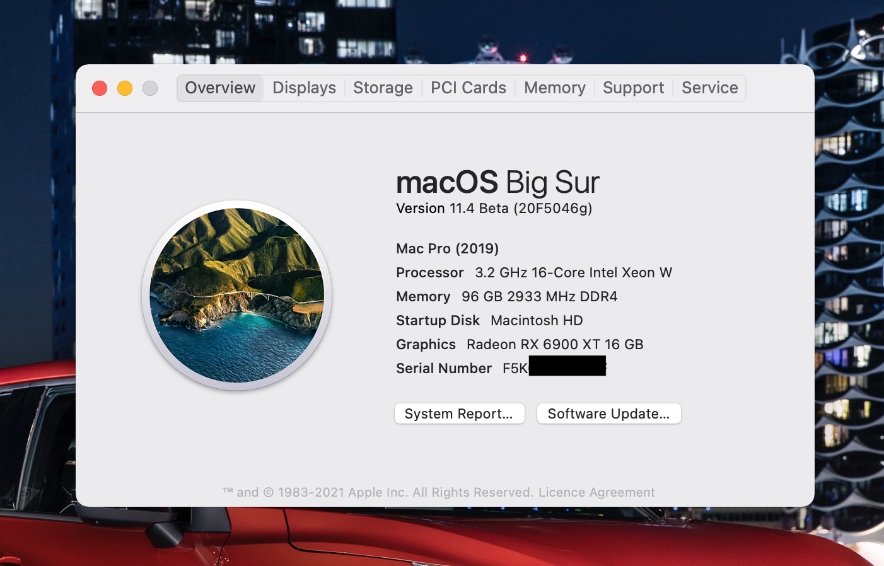Click the Apple copyright notice text
This screenshot has width=884, height=566.
point(378,492)
